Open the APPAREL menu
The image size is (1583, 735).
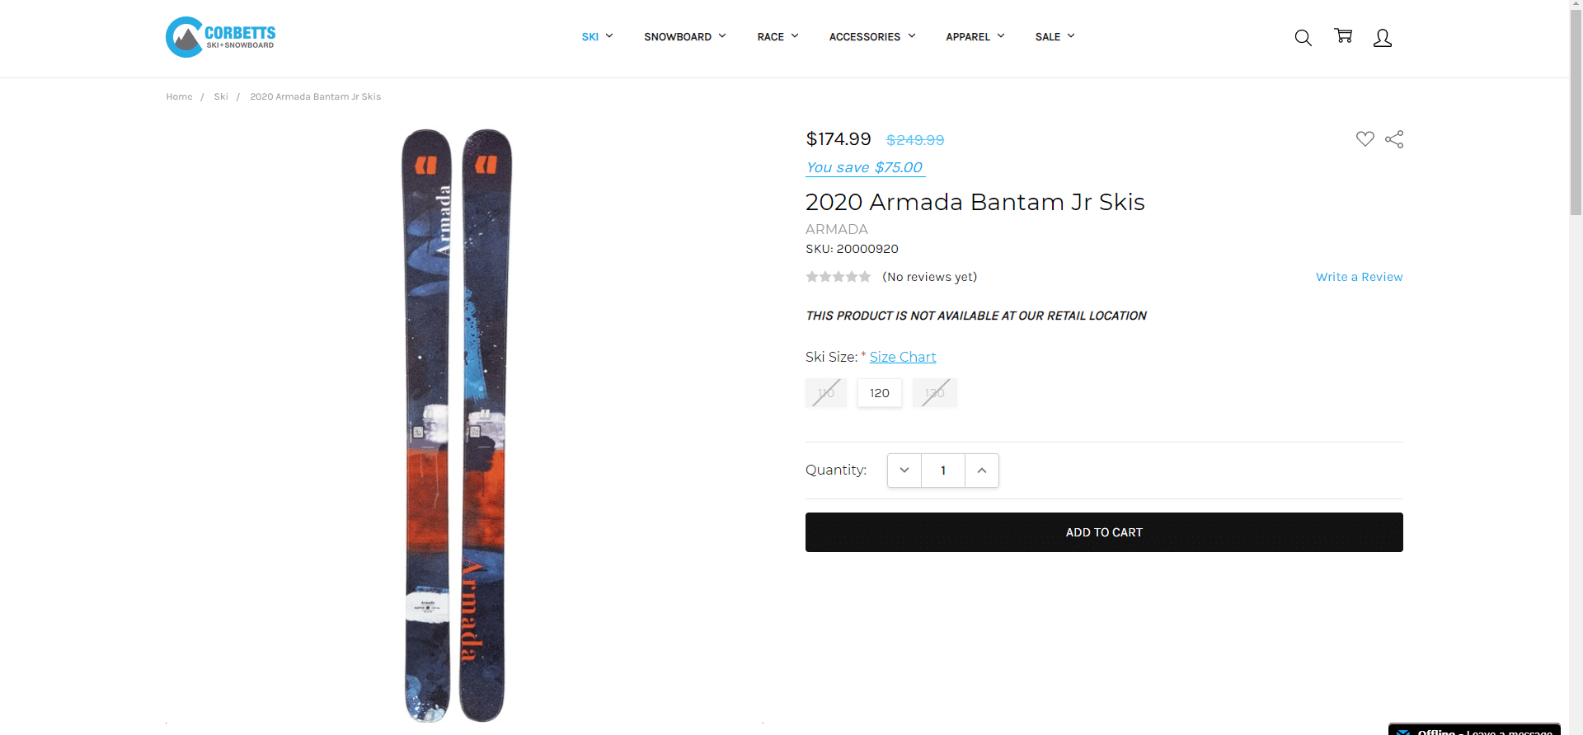point(974,36)
